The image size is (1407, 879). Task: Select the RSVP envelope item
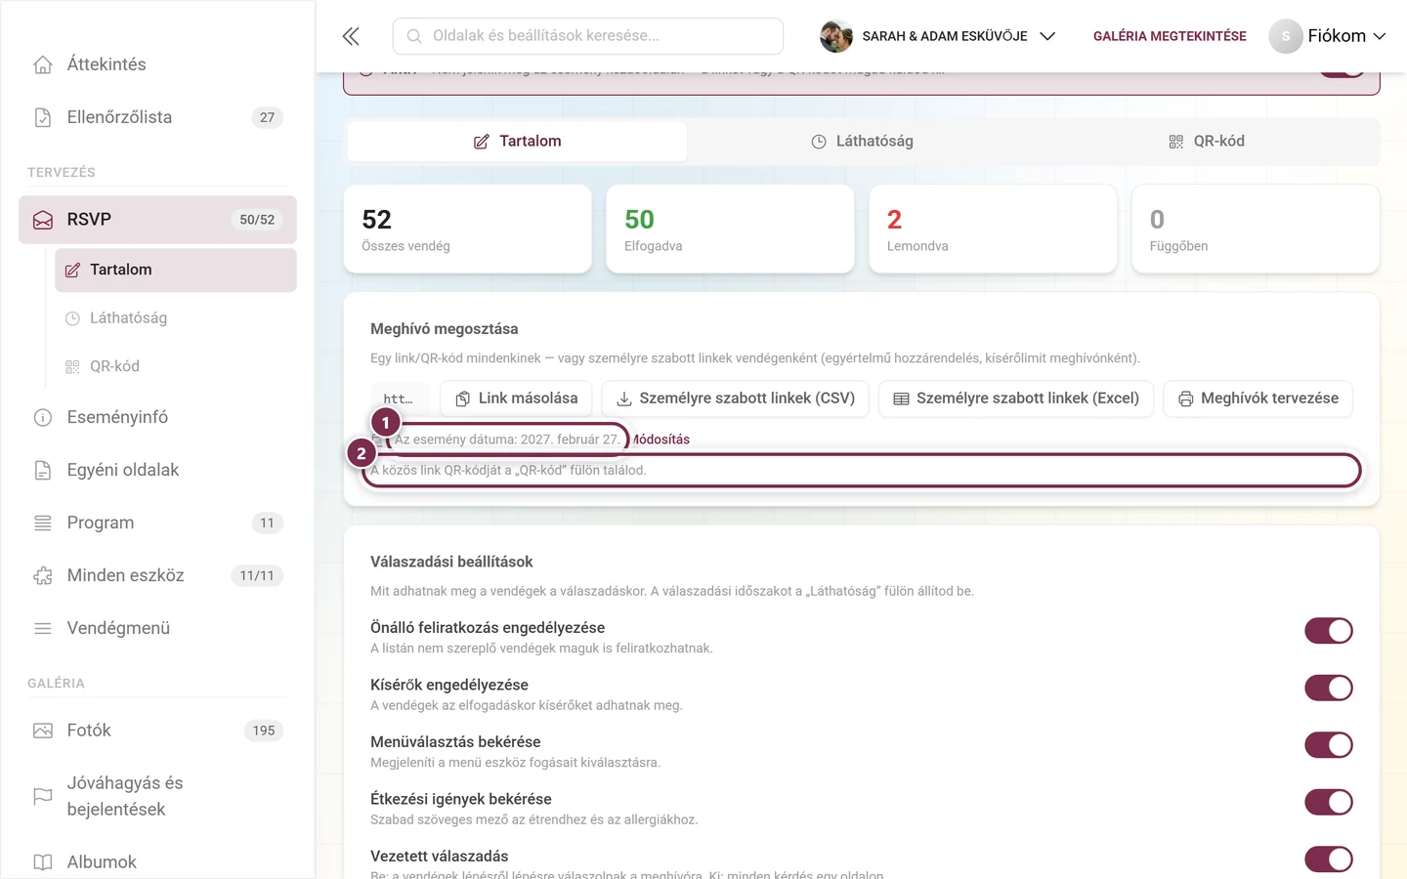point(157,220)
